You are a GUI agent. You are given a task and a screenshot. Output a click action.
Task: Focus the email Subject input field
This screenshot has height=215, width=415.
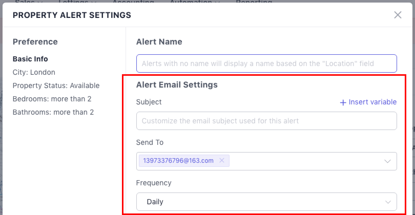tap(266, 121)
